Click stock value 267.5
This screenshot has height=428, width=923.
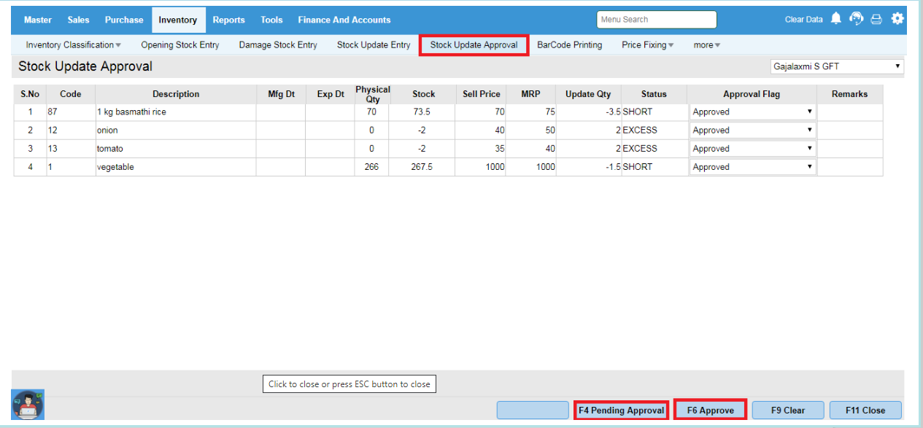pos(423,167)
